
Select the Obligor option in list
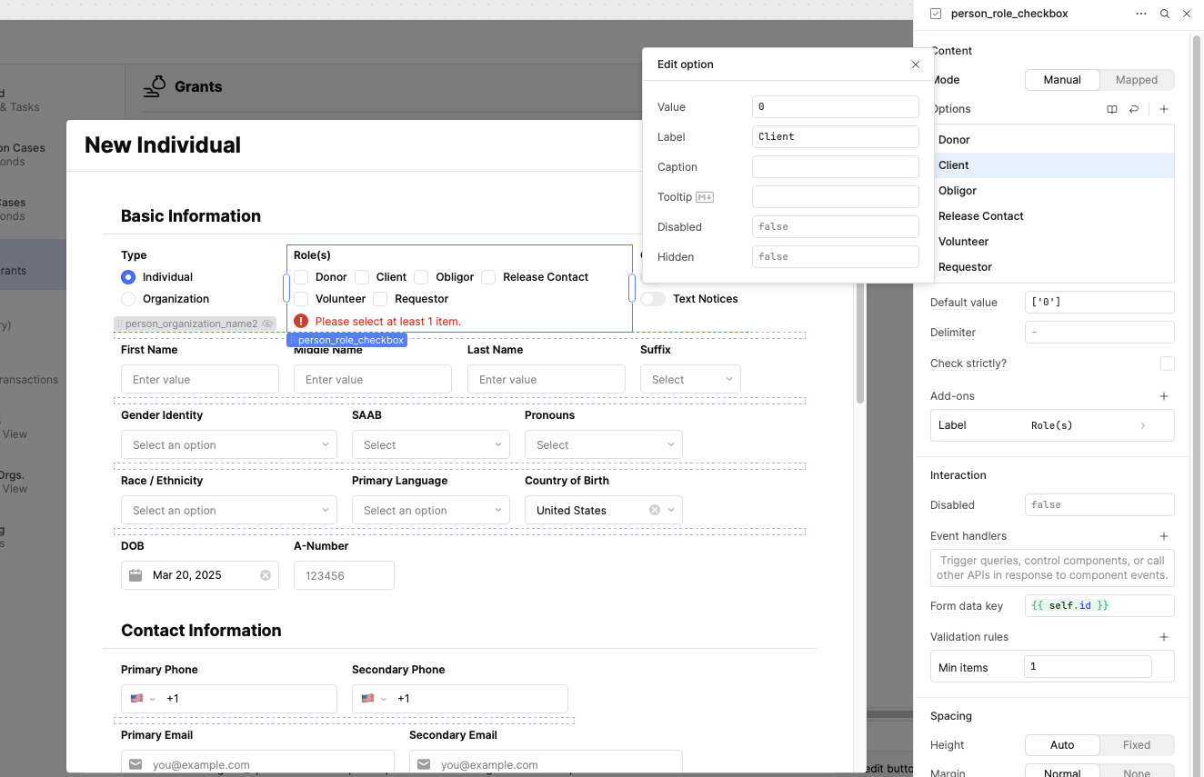[x=1053, y=191]
